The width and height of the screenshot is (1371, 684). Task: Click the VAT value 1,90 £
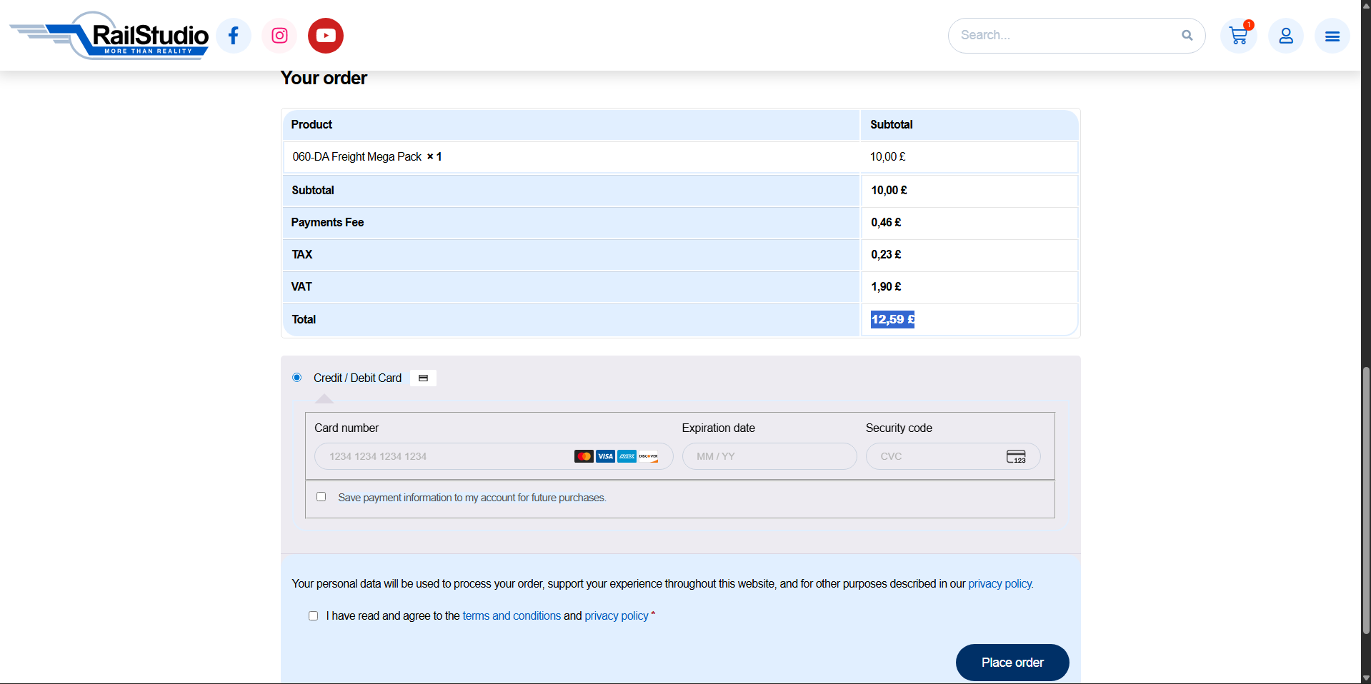click(886, 286)
